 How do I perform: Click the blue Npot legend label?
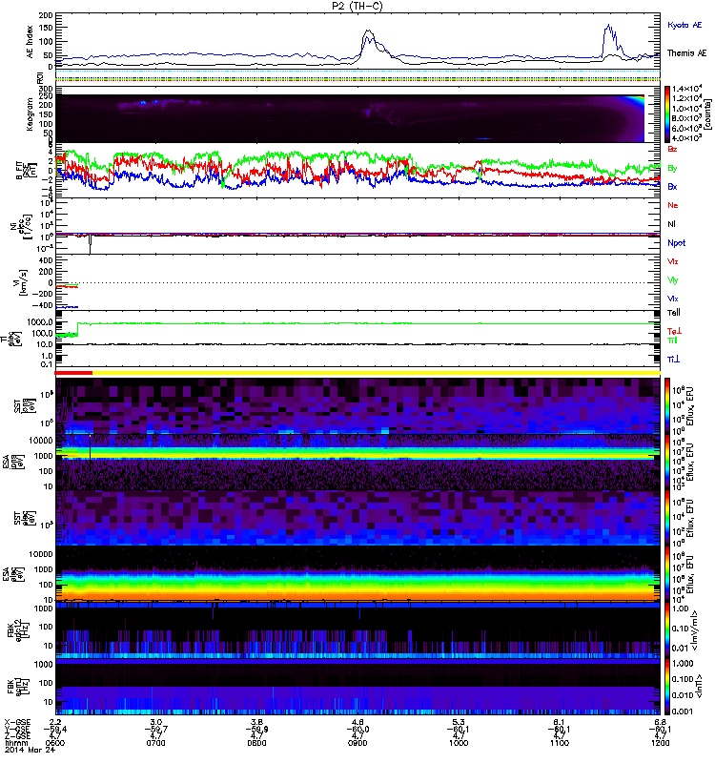point(676,243)
